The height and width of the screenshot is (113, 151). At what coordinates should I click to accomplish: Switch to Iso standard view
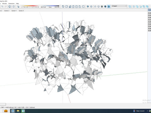point(63,7)
